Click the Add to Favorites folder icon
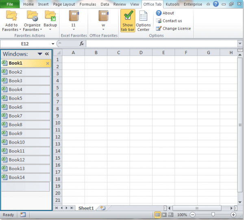The image size is (244, 220). tap(11, 16)
